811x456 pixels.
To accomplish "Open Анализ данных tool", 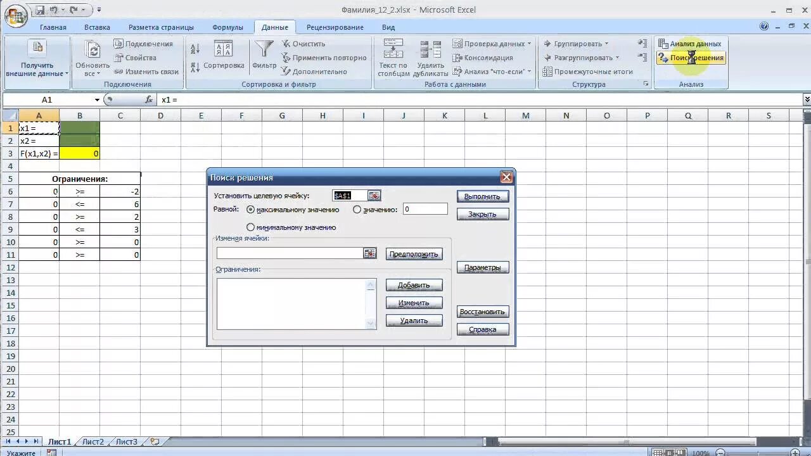I will click(689, 44).
